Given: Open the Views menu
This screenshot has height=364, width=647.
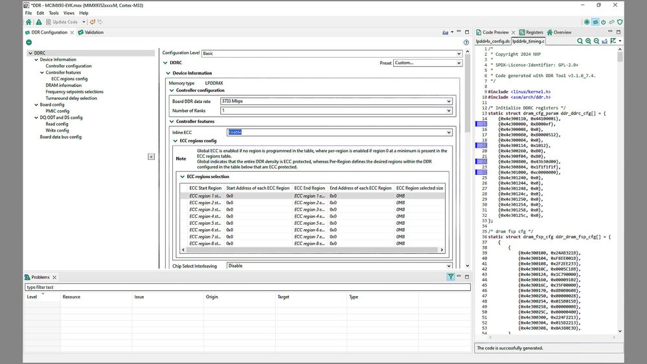Looking at the screenshot, I should point(69,13).
